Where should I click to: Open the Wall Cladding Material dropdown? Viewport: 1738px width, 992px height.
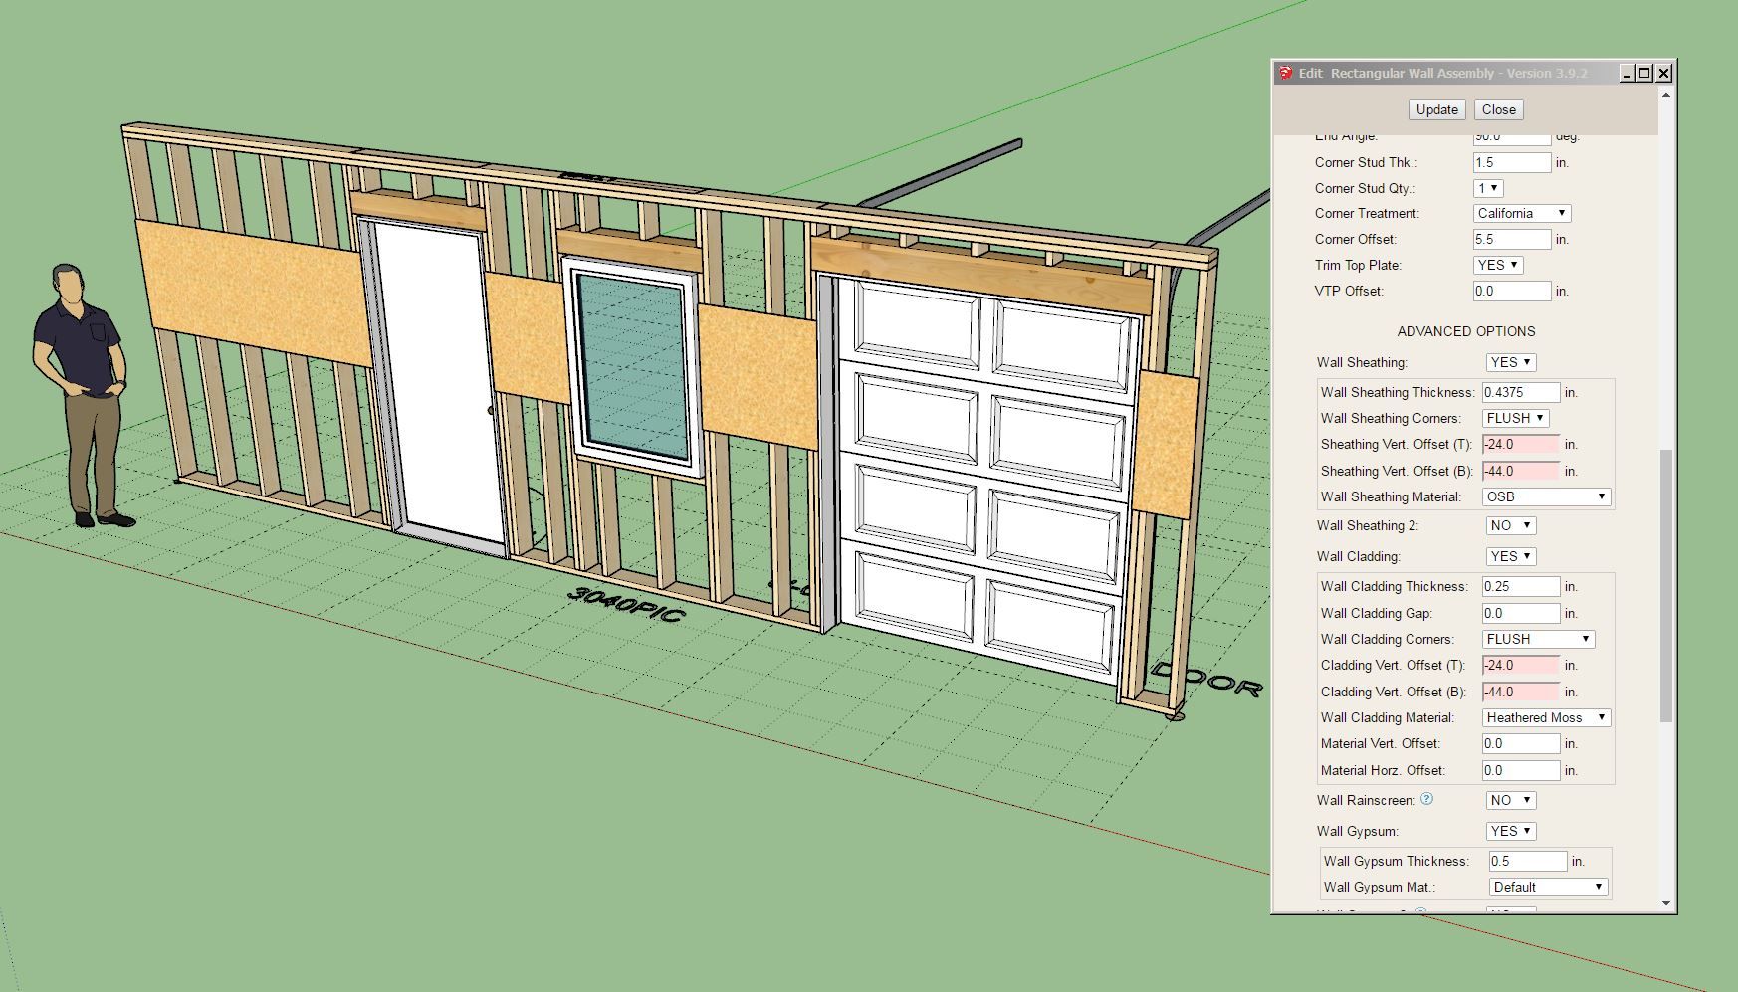pyautogui.click(x=1546, y=717)
